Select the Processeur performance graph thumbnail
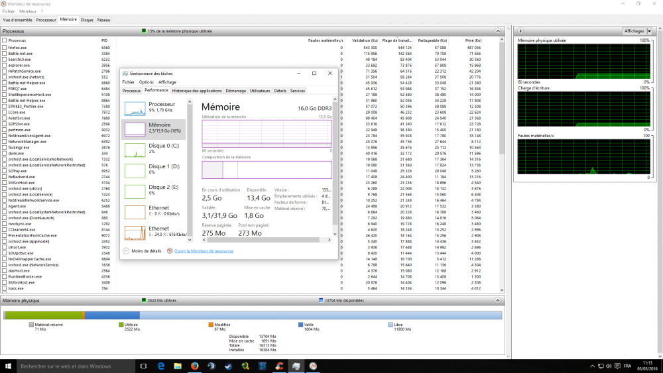Screen dimensions: 663x373 click(x=135, y=108)
